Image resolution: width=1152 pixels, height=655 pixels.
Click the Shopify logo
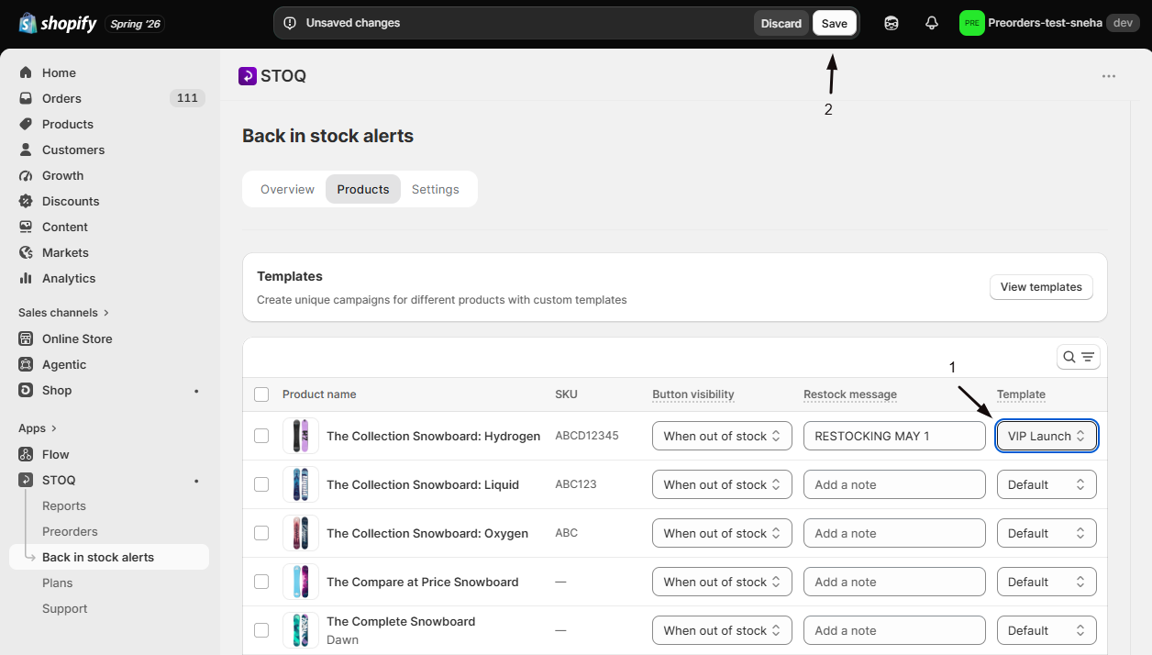[58, 23]
